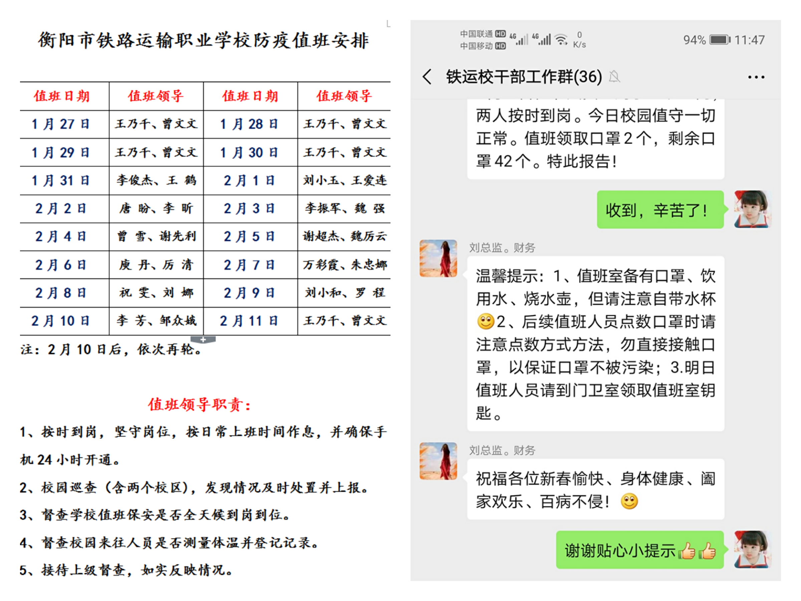The width and height of the screenshot is (801, 601).
Task: Tap the first thumbs-up emoji
Action: 687,551
